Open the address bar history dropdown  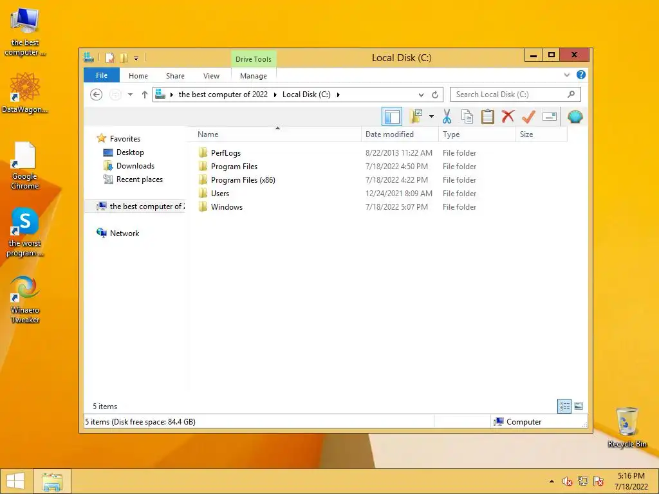(421, 95)
